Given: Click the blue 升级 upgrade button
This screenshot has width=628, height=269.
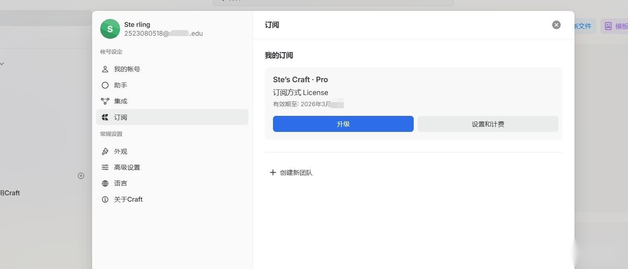Looking at the screenshot, I should click(343, 124).
